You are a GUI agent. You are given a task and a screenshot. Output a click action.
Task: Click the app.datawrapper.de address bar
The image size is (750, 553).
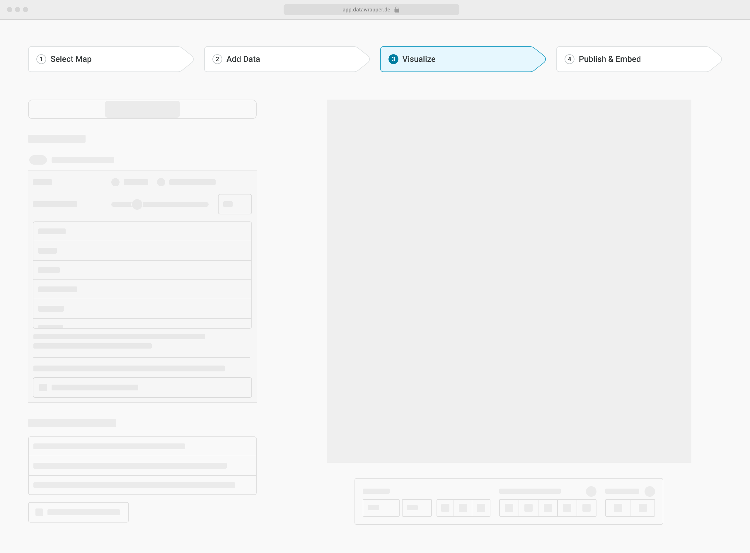click(x=366, y=10)
